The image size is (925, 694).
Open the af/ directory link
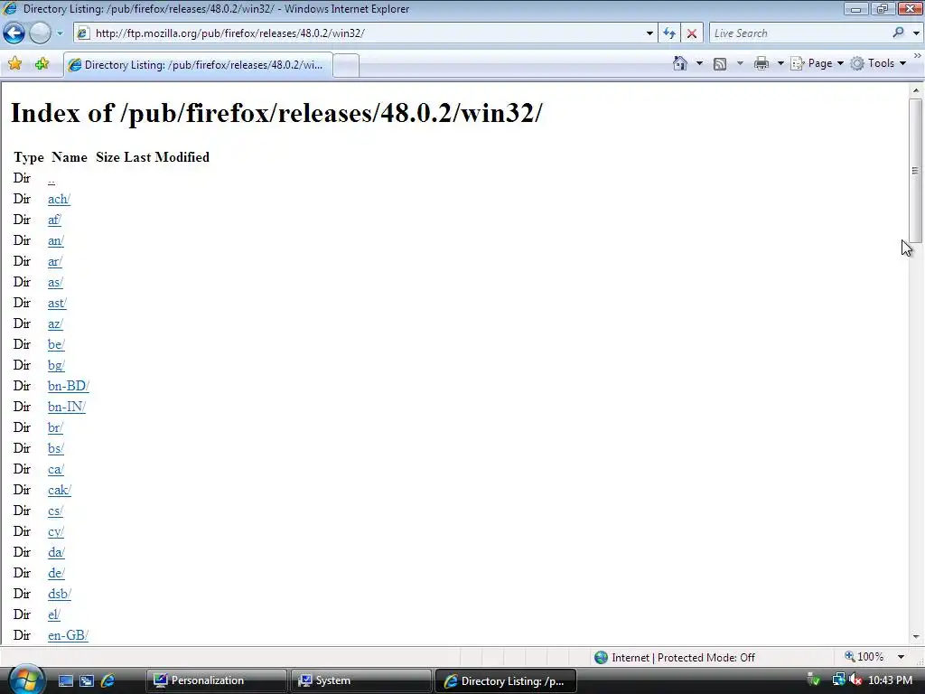[54, 220]
